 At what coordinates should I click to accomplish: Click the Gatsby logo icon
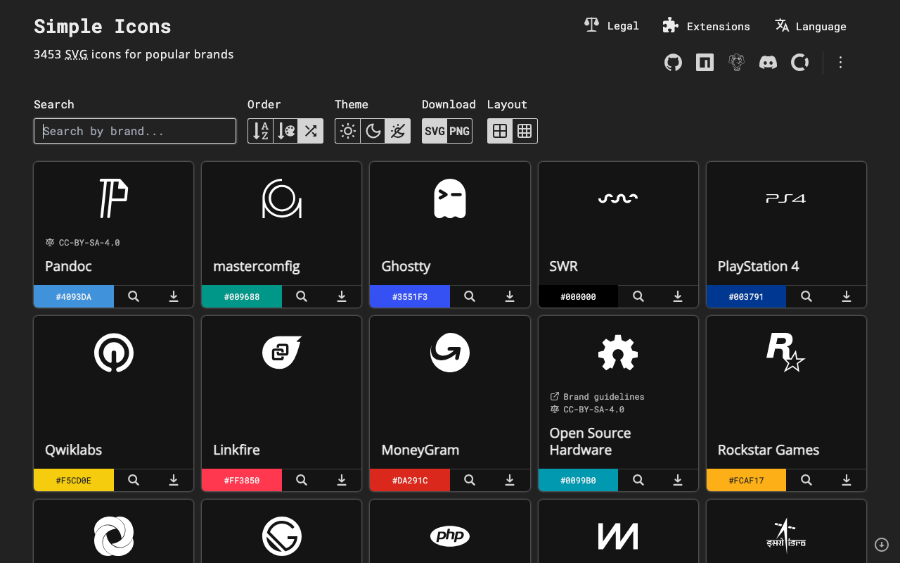282,536
